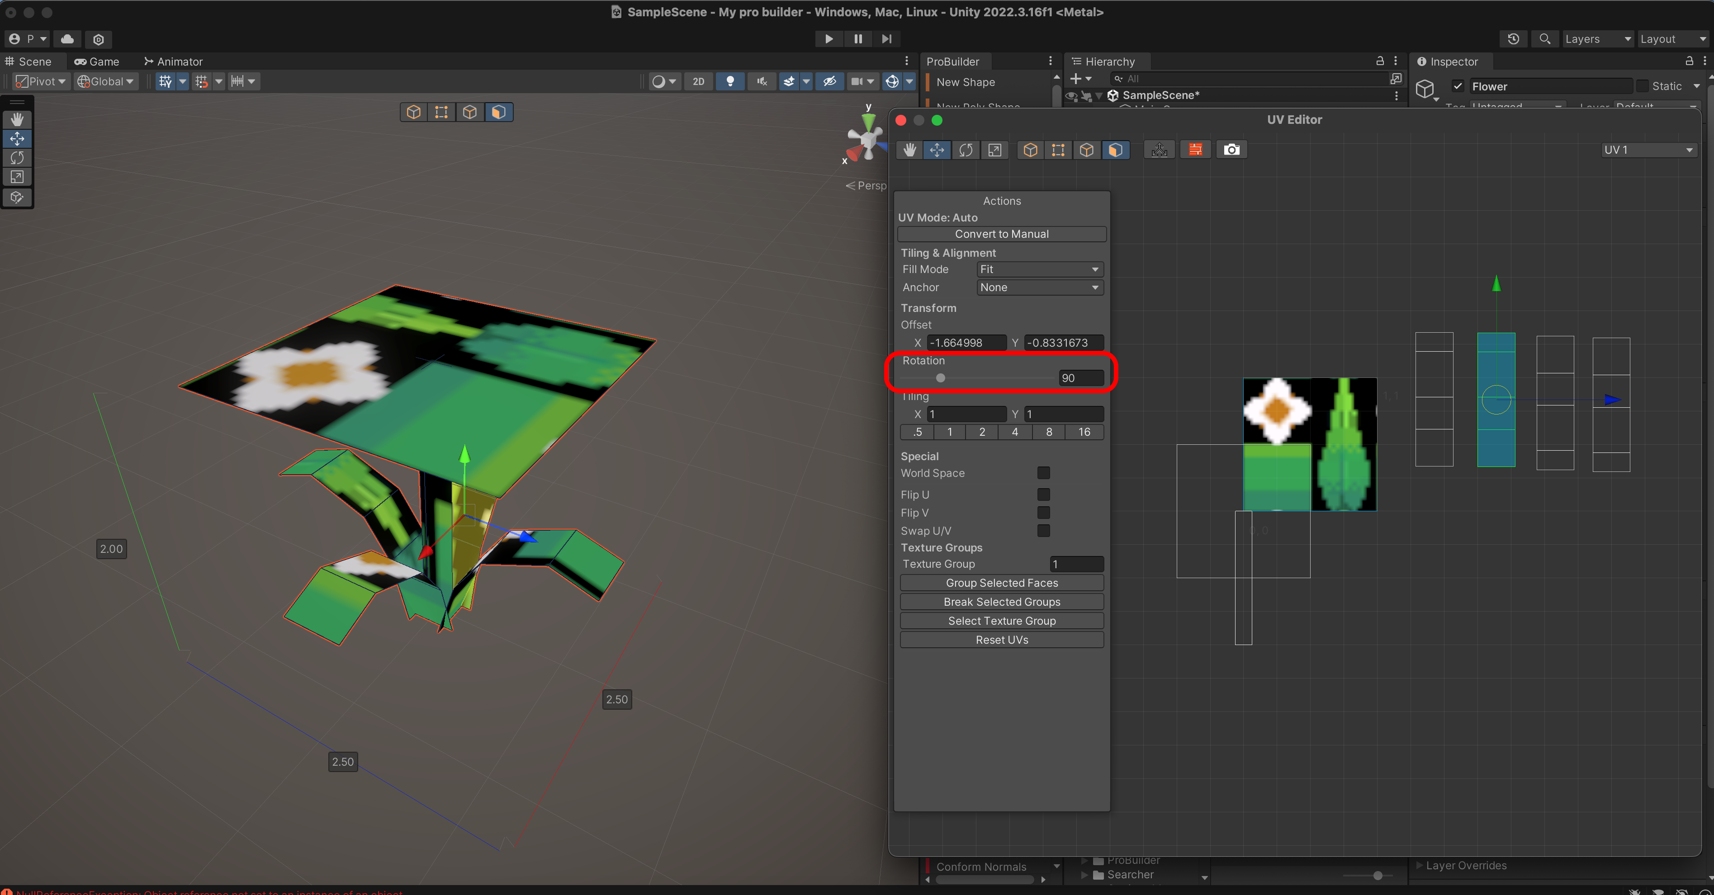Toggle scene lighting bulb icon
The width and height of the screenshot is (1714, 895).
[730, 81]
